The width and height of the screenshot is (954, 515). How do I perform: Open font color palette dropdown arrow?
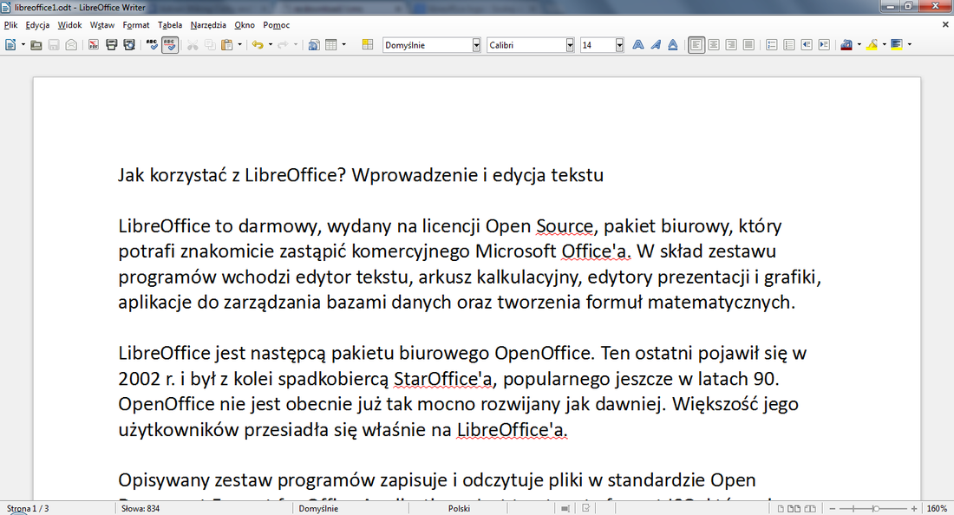[x=859, y=44]
